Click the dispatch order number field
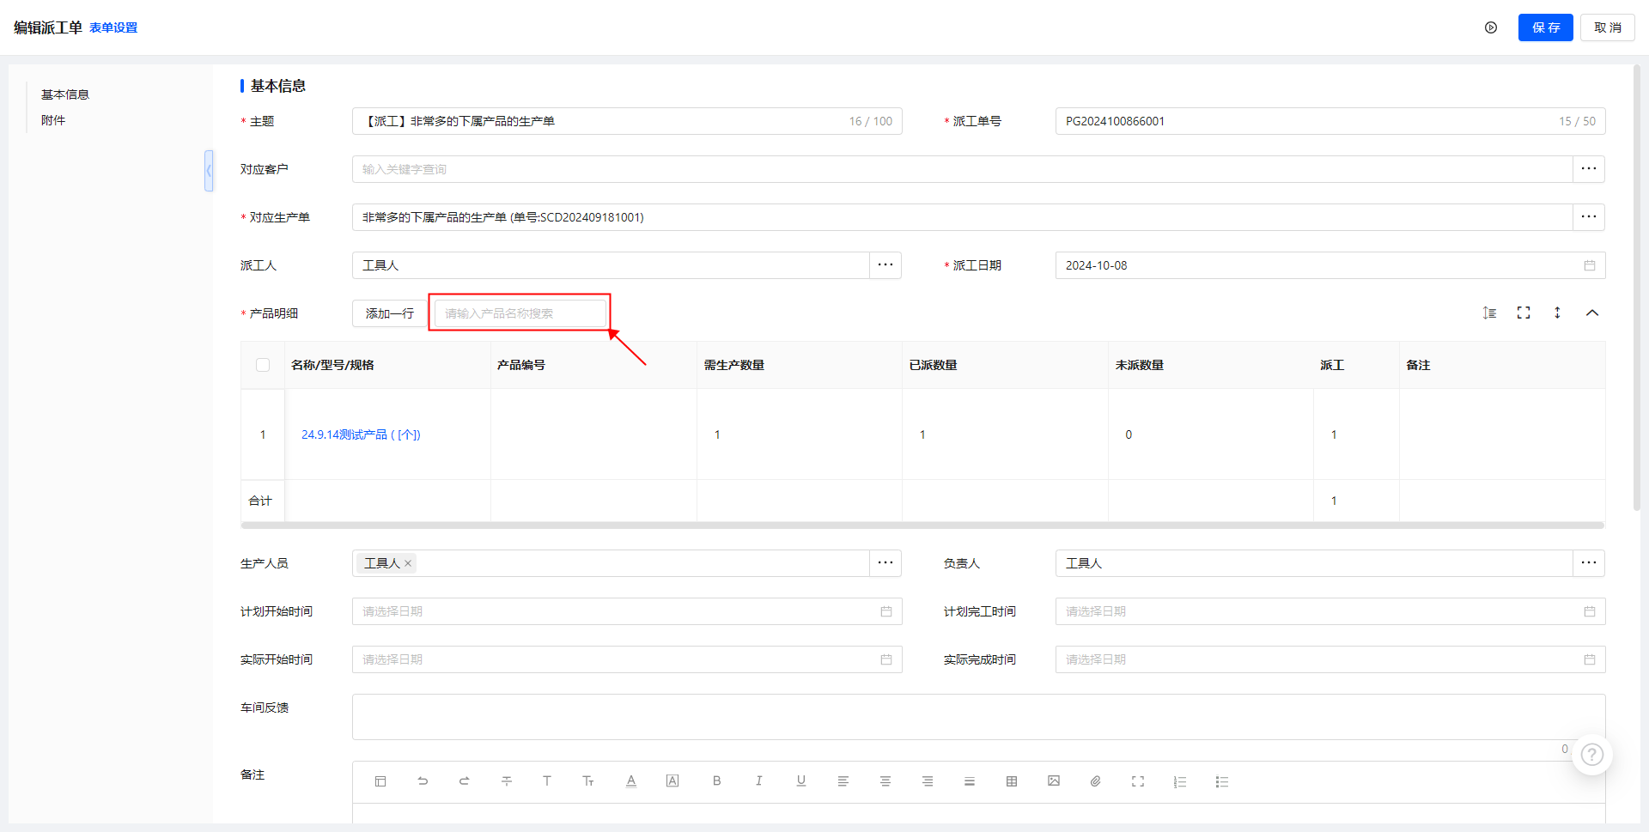 point(1330,121)
